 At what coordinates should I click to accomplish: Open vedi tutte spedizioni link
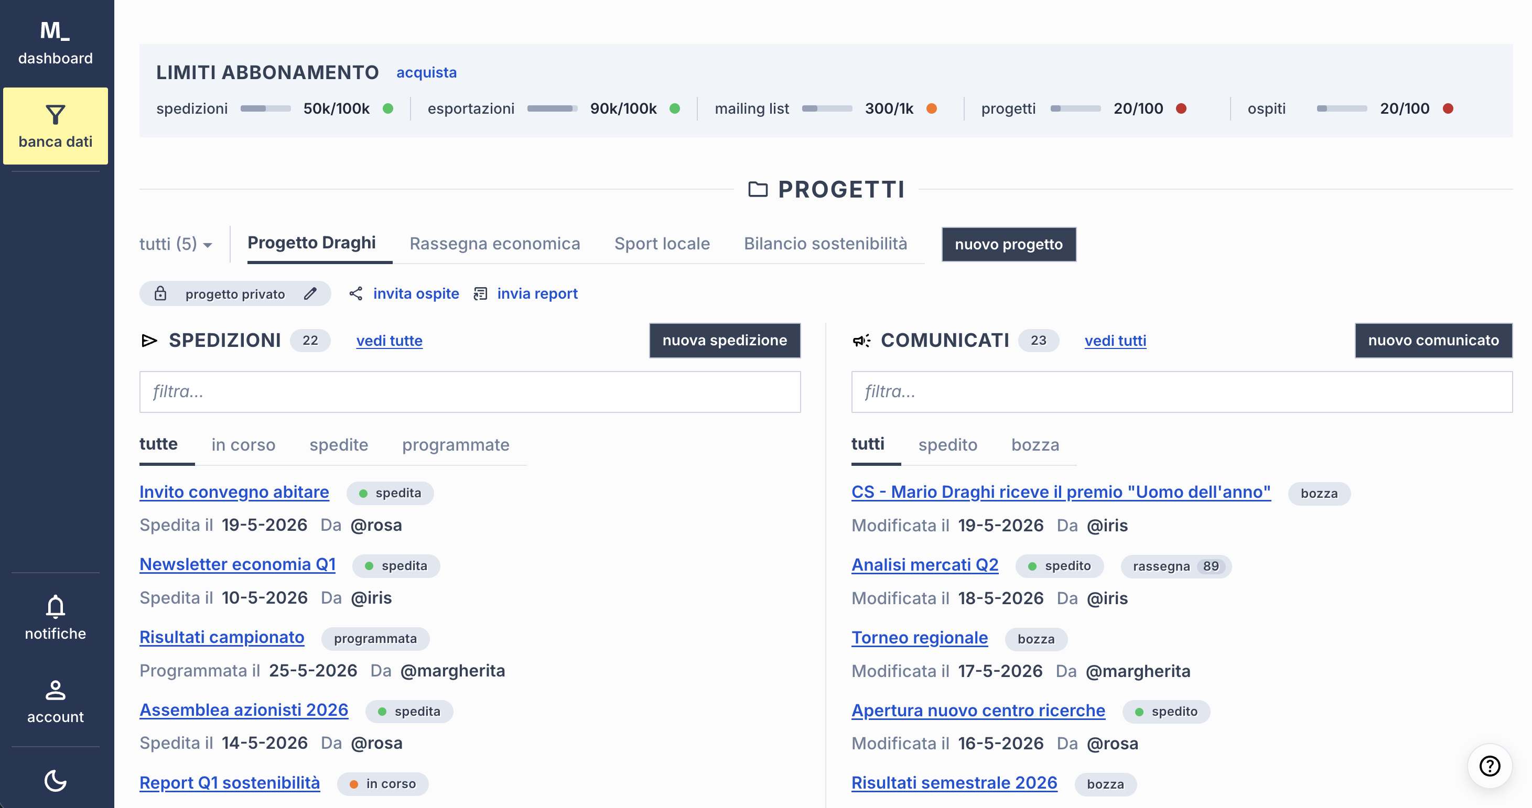tap(390, 341)
